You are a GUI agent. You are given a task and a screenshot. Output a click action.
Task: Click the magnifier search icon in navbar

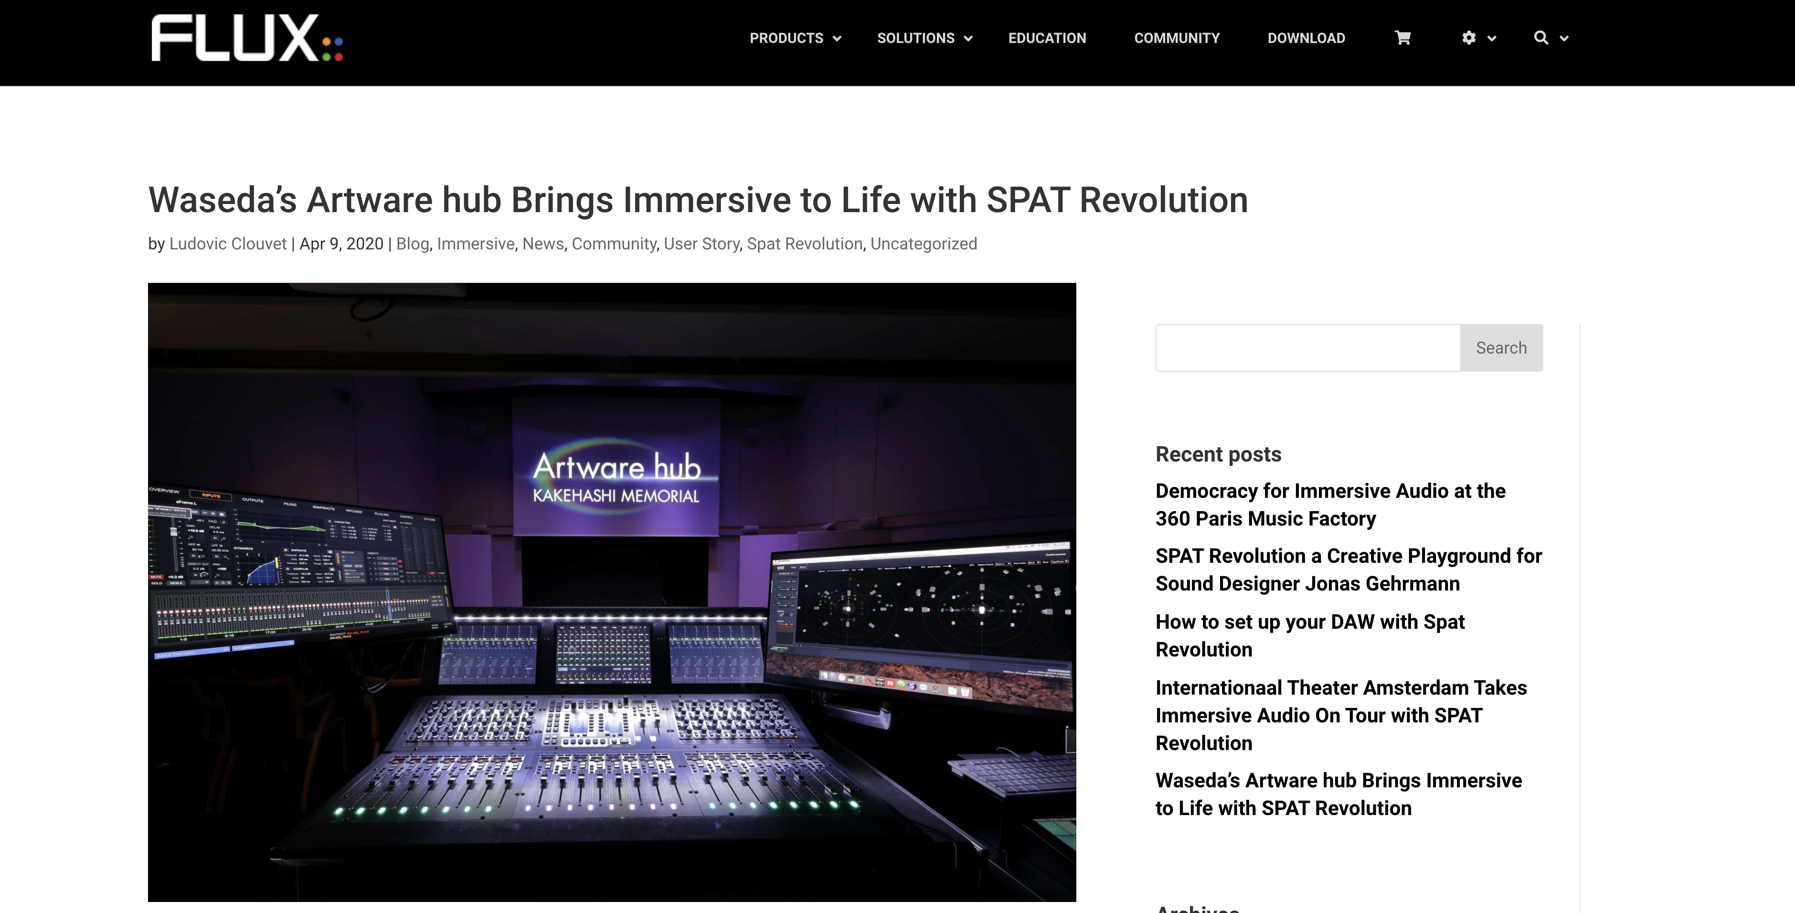[x=1540, y=38]
